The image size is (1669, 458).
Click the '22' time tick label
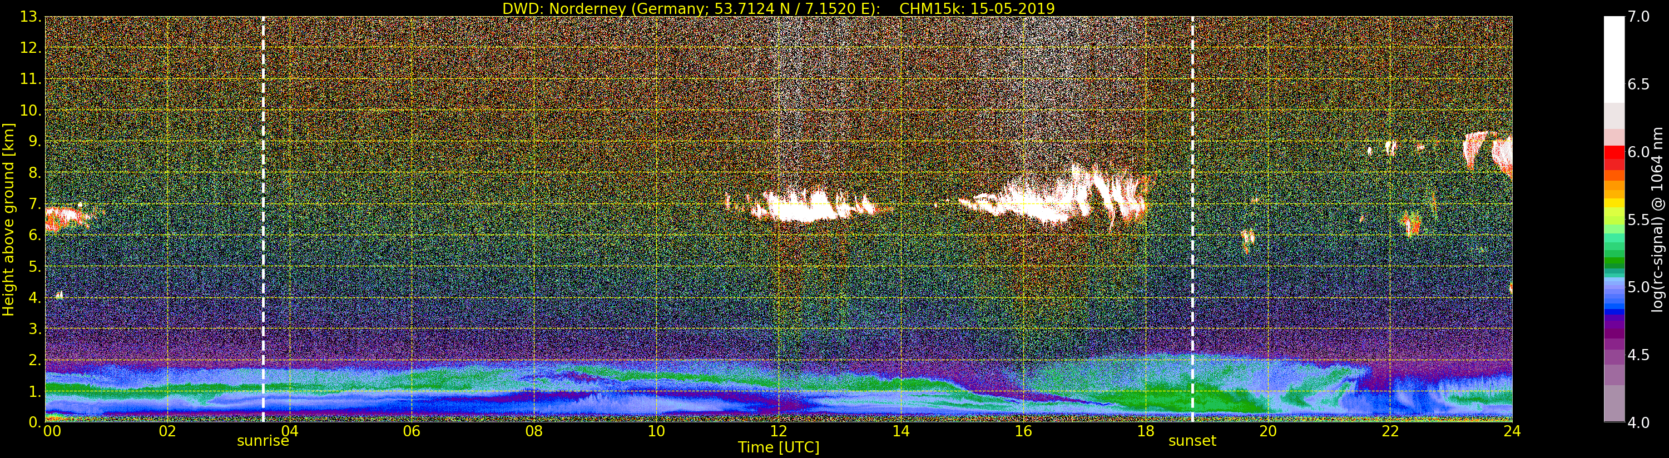point(1390,431)
